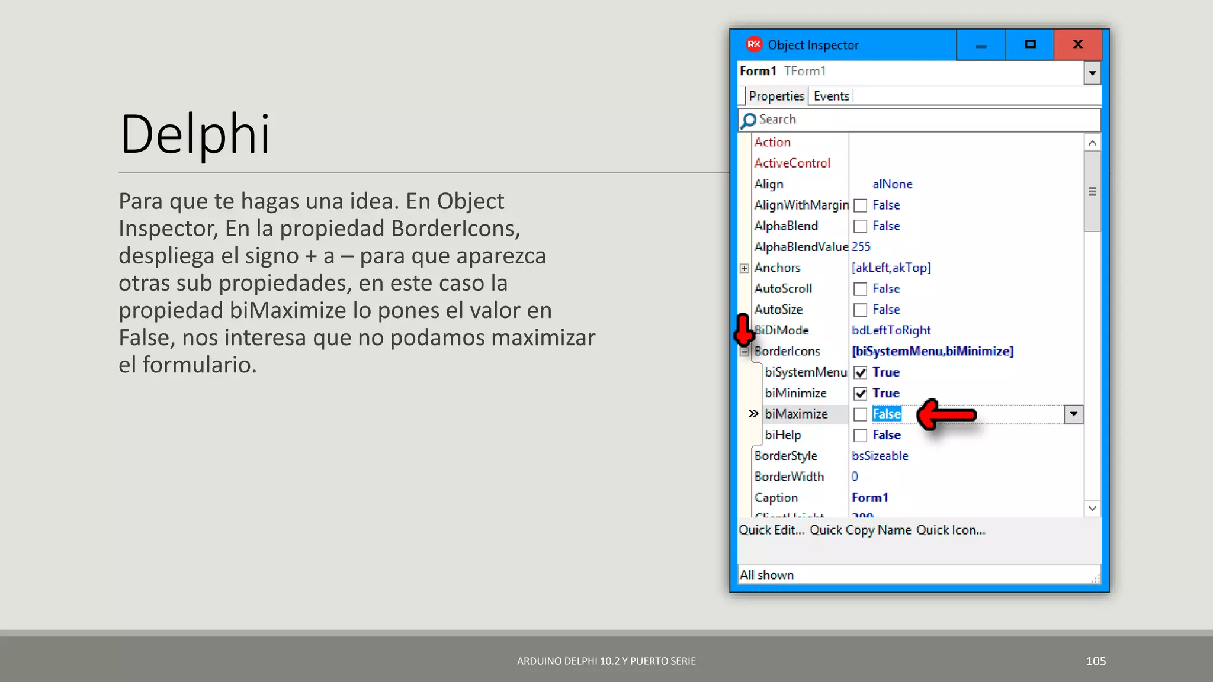
Task: Click the [akLeft,akTop] Anchors value
Action: 891,268
